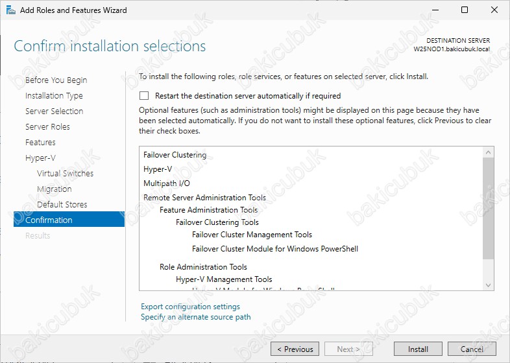510x363 pixels.
Task: Open the Installation Type step
Action: (54, 95)
